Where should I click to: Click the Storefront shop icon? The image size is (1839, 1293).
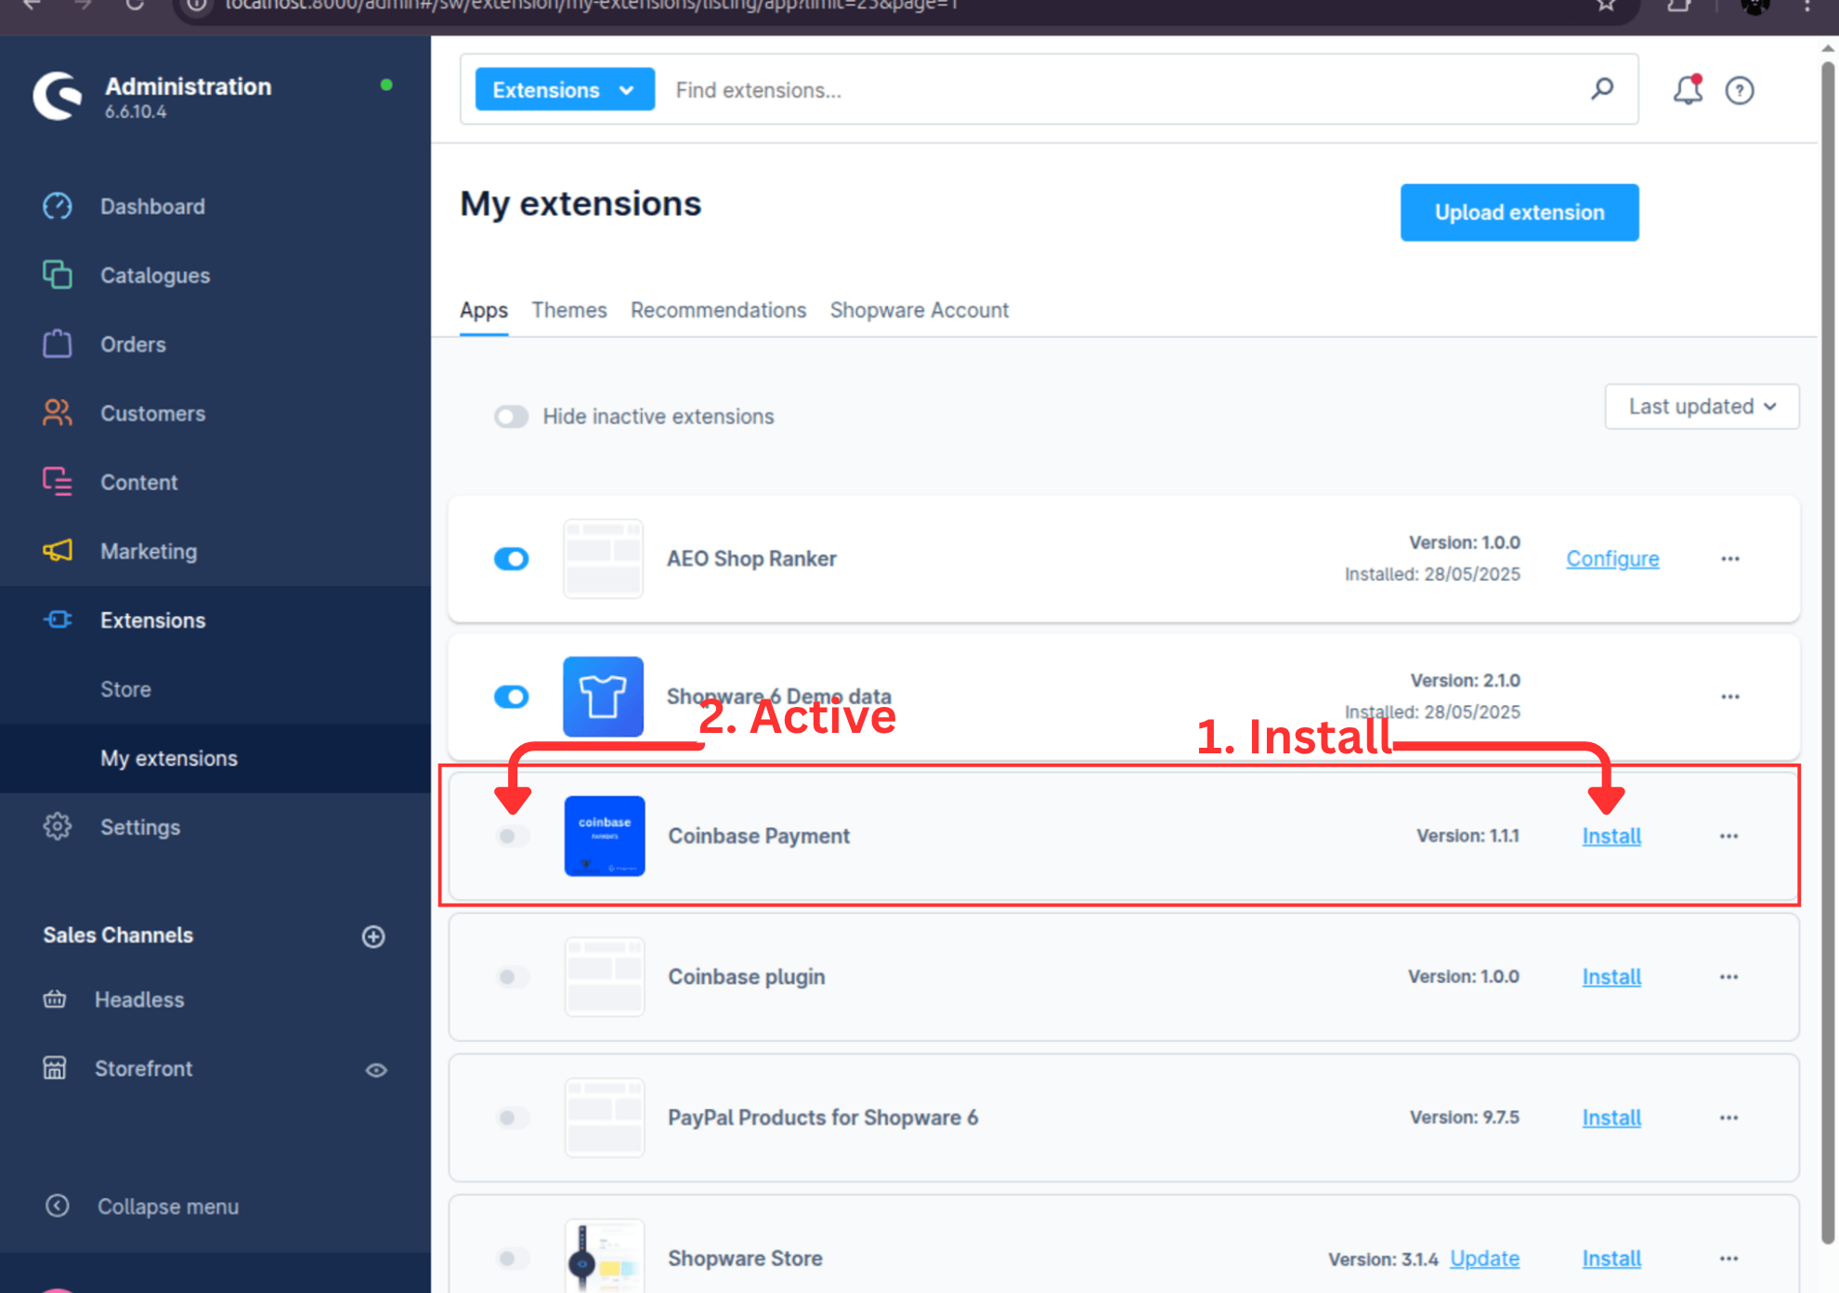pyautogui.click(x=55, y=1068)
